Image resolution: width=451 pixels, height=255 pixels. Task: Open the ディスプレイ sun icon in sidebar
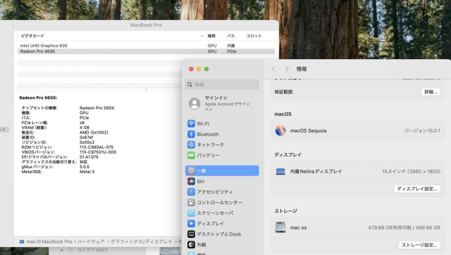pyautogui.click(x=191, y=223)
